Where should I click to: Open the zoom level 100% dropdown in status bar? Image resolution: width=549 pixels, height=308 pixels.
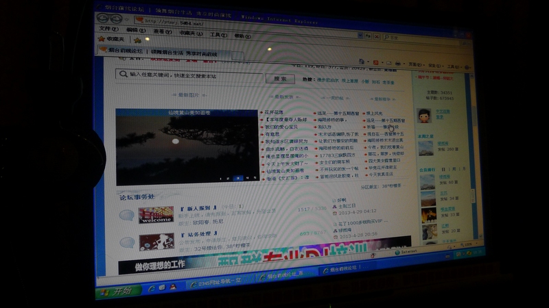point(470,244)
